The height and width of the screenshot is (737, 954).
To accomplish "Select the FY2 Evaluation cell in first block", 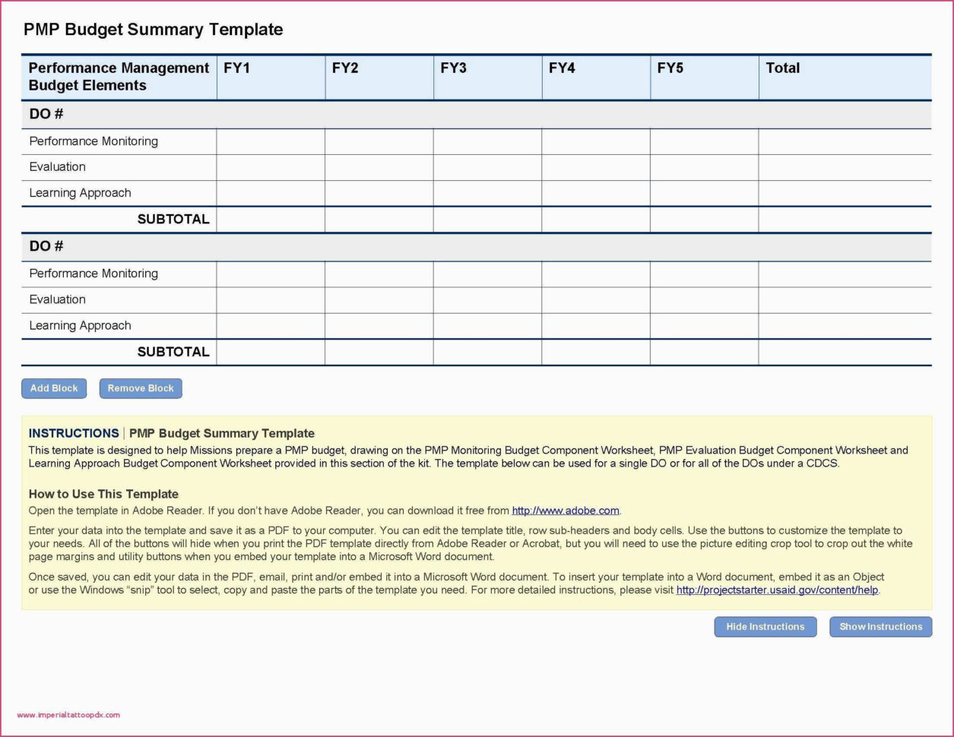I will 378,166.
